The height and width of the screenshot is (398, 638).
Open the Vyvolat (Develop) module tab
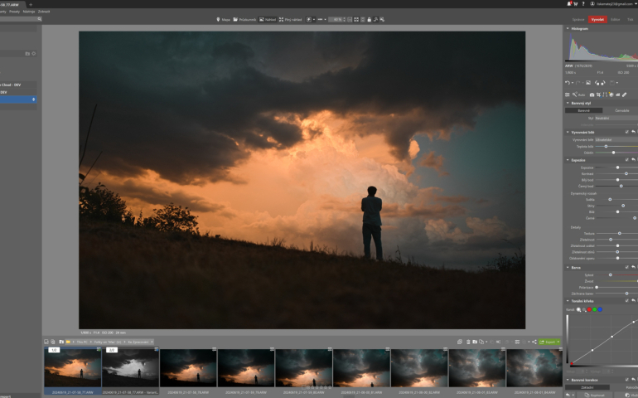597,20
